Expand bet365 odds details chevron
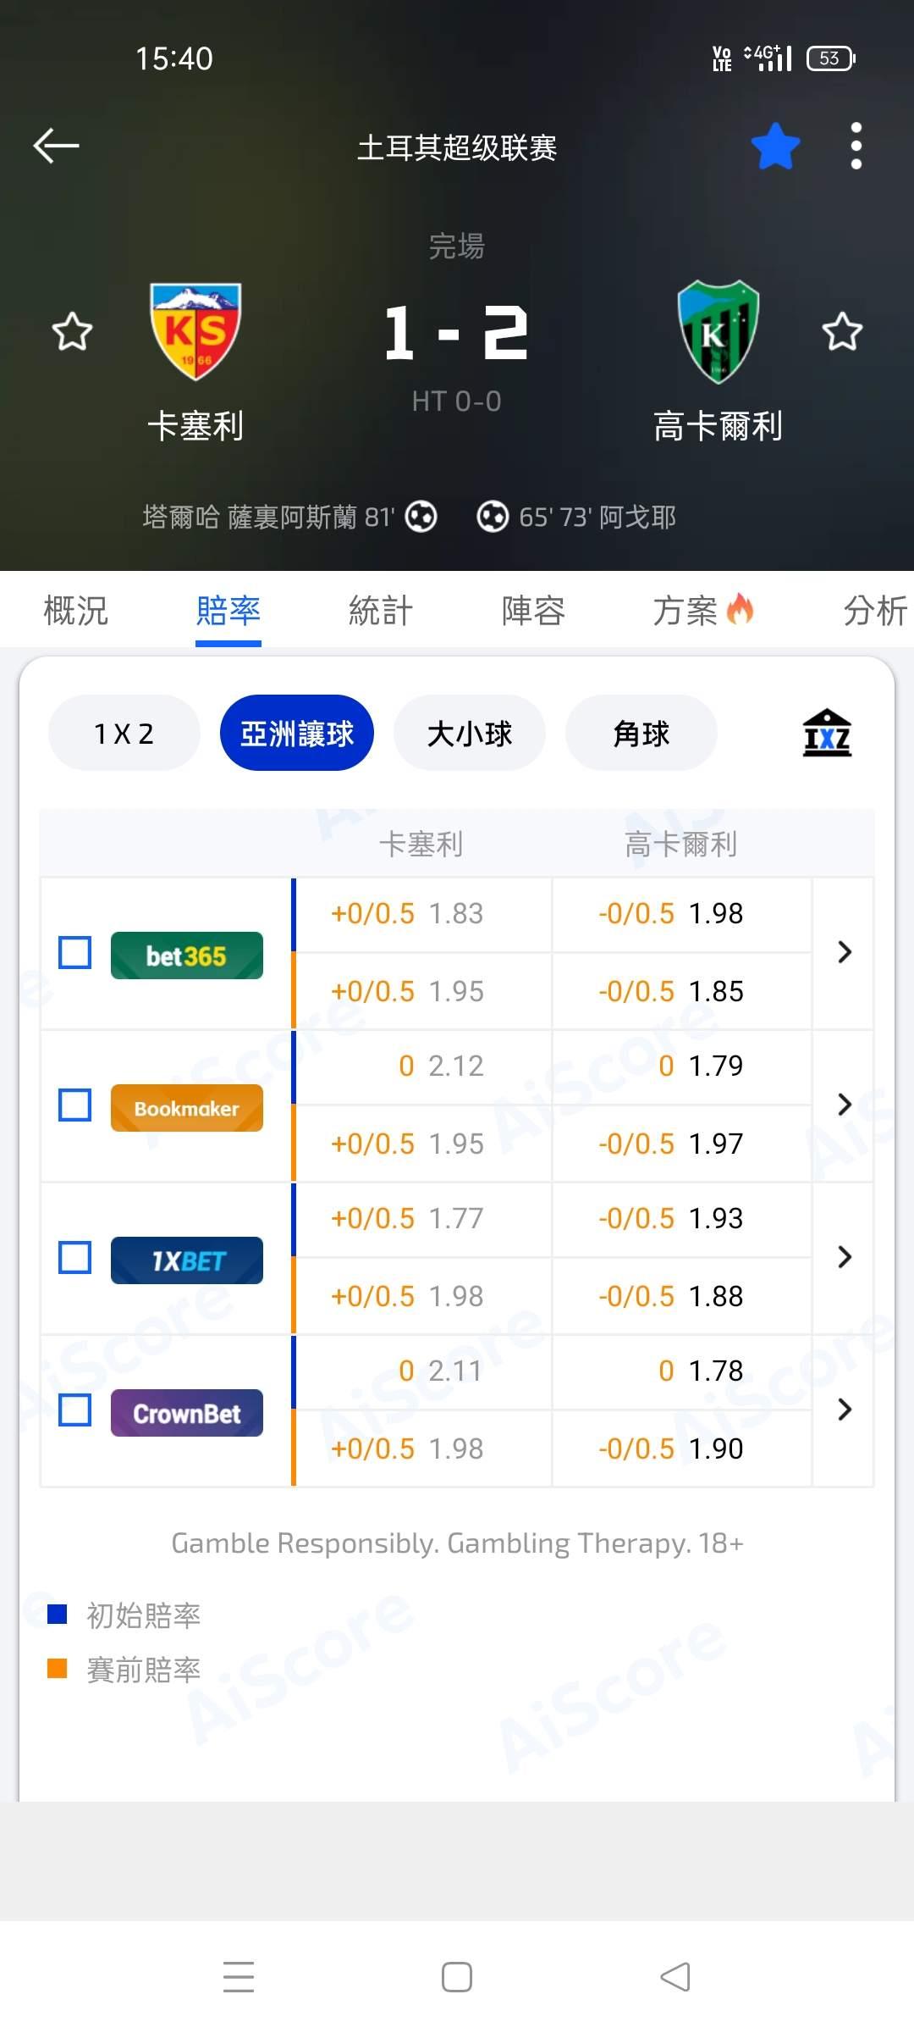Screen dimensions: 914x2033 tap(844, 952)
